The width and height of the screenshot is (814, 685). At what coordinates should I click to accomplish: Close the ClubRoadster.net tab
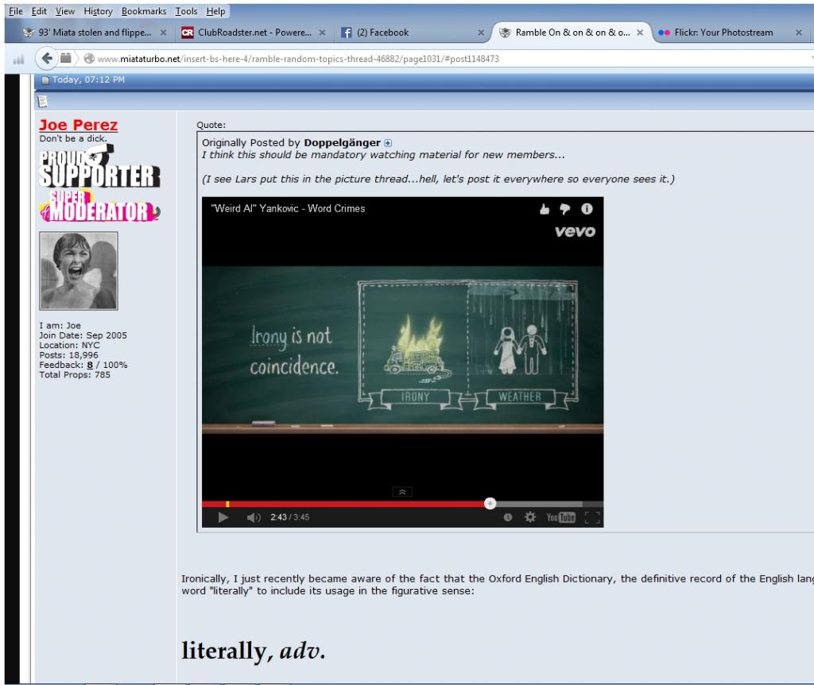point(323,32)
